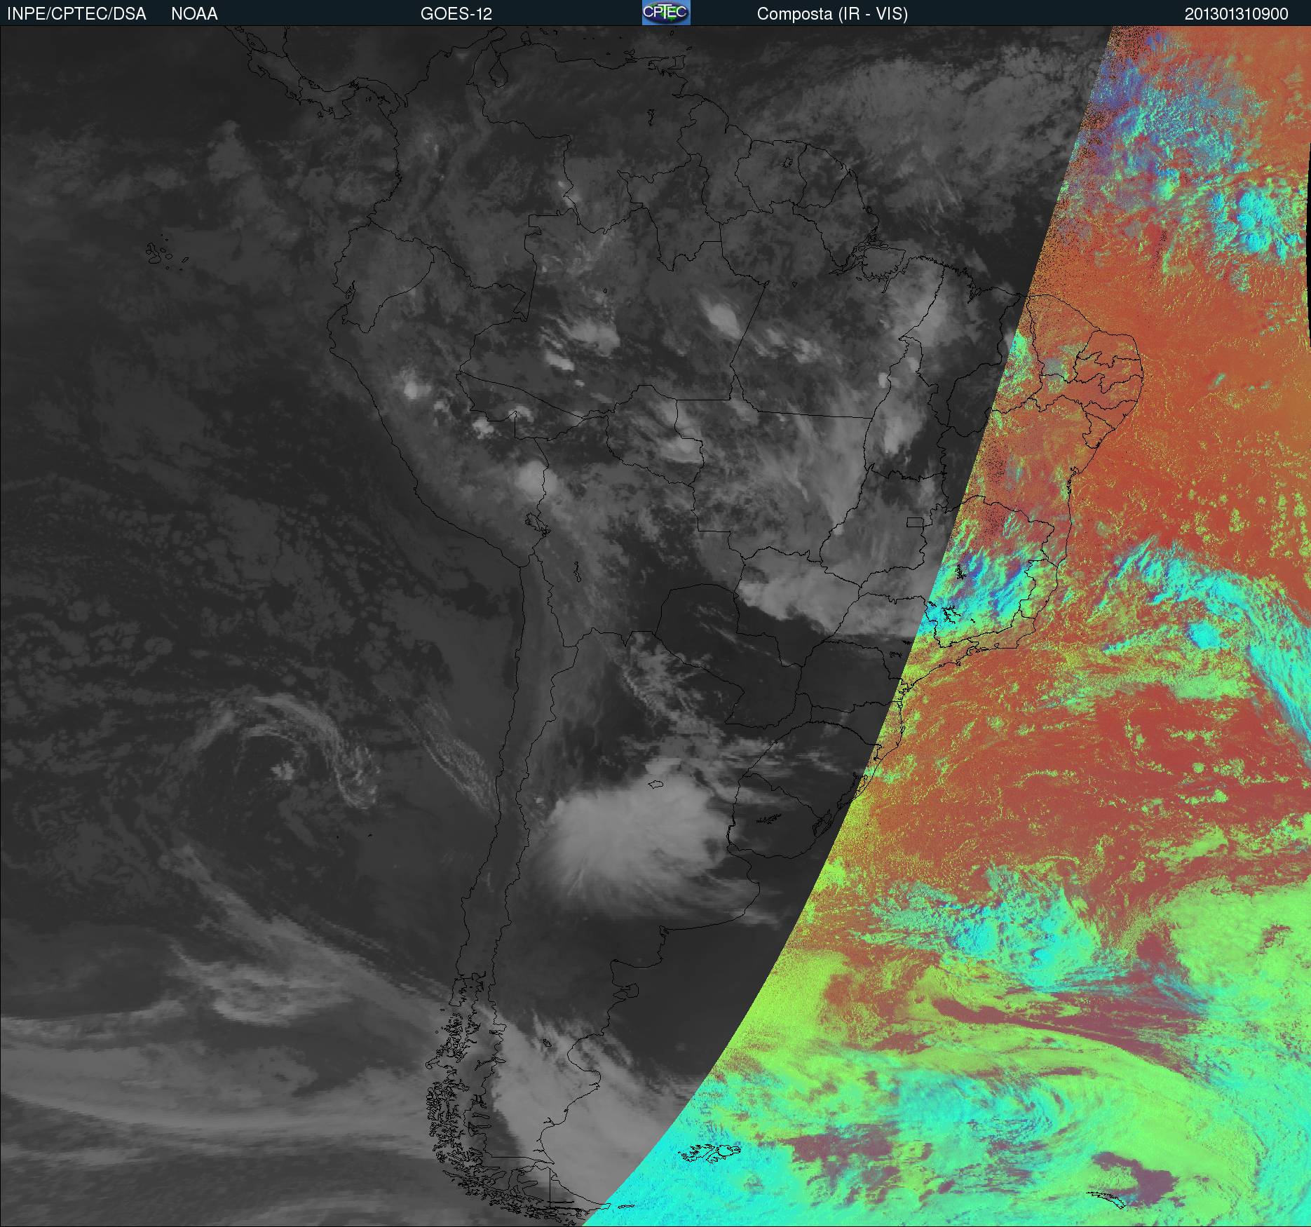The image size is (1311, 1227).
Task: Click the CPTEC logo in header
Action: pyautogui.click(x=666, y=13)
